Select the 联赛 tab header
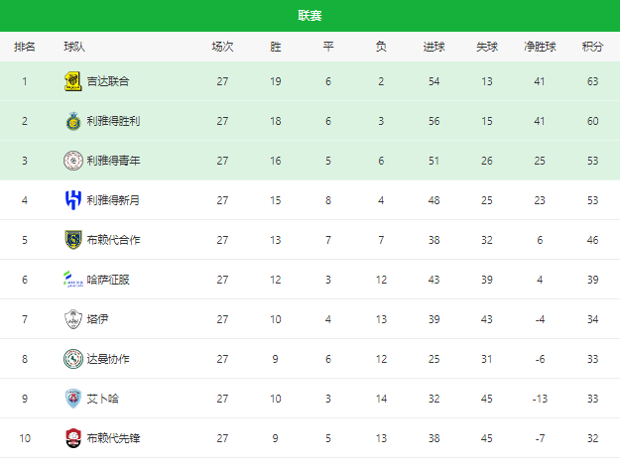 coord(310,16)
